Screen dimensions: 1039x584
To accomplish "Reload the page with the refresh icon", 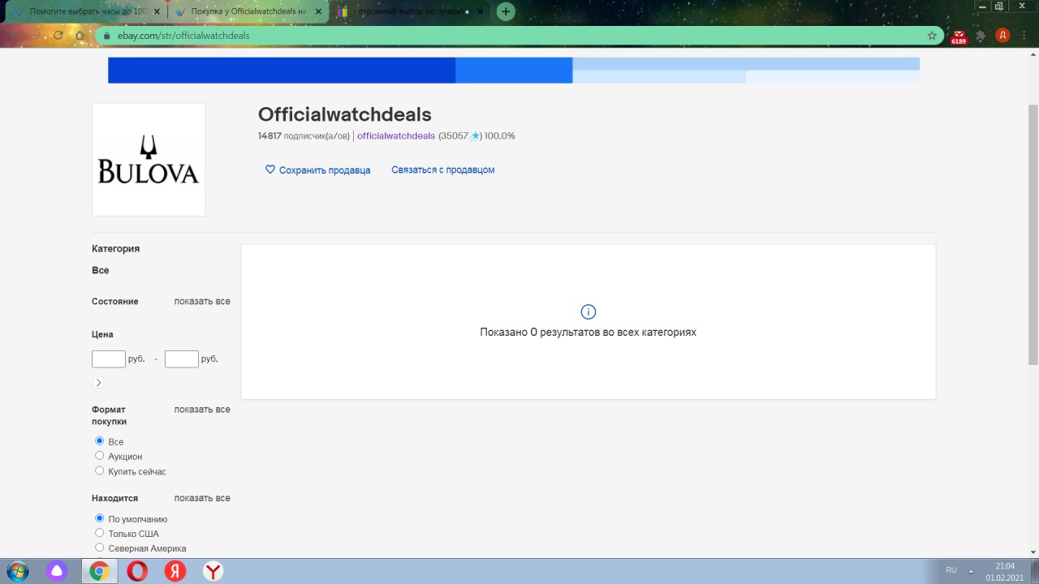I will tap(58, 36).
